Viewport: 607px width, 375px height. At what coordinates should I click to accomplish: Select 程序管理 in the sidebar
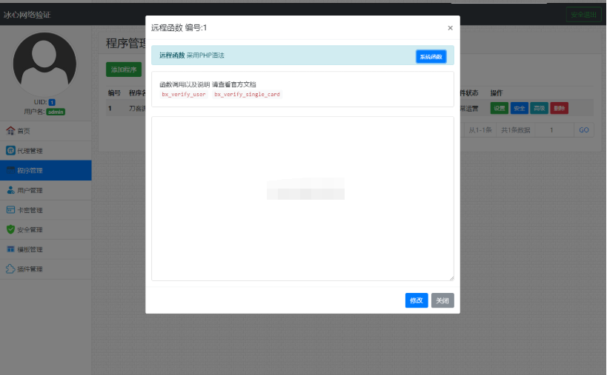point(46,170)
